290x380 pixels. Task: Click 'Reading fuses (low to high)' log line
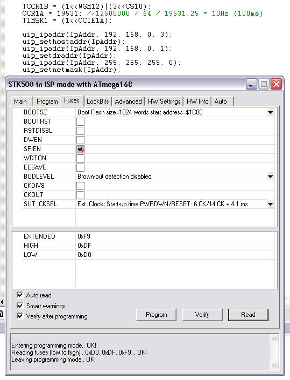[x=79, y=352]
